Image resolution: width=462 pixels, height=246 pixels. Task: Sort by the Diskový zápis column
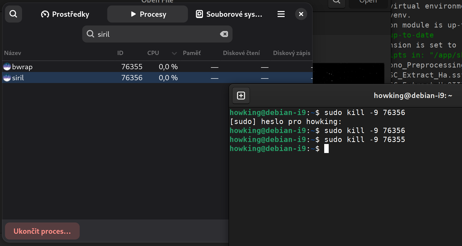(x=292, y=53)
